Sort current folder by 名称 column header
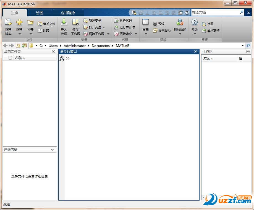The width and height of the screenshot is (254, 210). click(x=35, y=58)
